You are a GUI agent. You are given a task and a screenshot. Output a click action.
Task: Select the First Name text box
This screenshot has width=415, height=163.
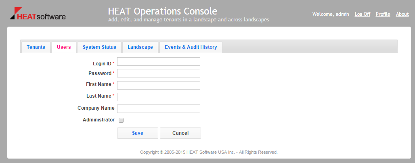(159, 85)
